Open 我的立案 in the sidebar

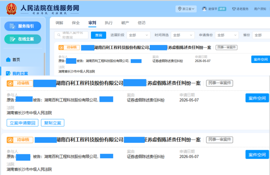click(x=20, y=73)
